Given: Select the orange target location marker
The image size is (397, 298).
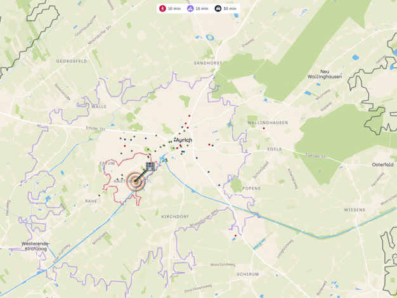Looking at the screenshot, I should point(136,181).
